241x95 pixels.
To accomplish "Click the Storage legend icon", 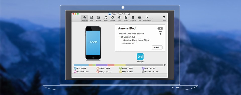I will (98, 72).
